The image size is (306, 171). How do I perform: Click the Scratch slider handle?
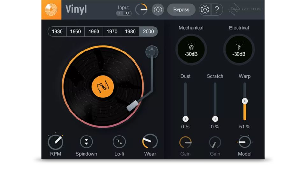215,119
